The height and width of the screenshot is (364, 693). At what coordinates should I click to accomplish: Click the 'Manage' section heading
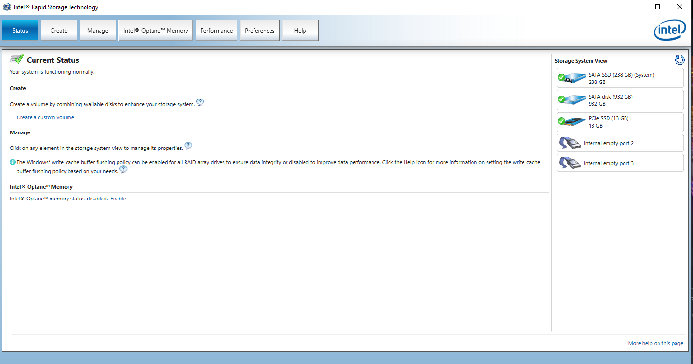coord(20,132)
